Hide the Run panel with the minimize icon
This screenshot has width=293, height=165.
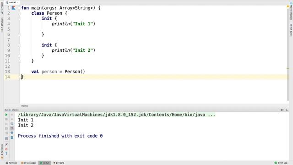click(287, 110)
